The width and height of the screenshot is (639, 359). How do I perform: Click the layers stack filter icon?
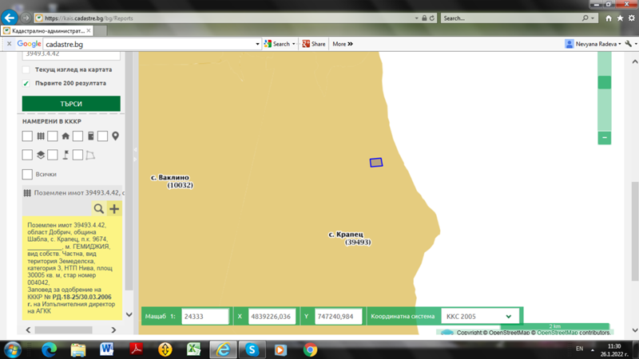pos(41,155)
